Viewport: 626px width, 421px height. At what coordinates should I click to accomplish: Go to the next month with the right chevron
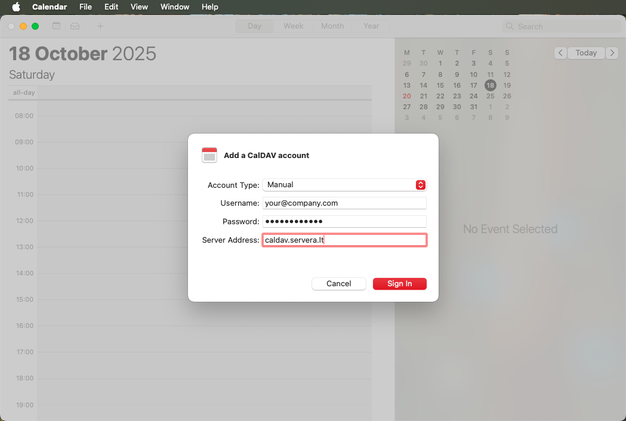click(612, 52)
